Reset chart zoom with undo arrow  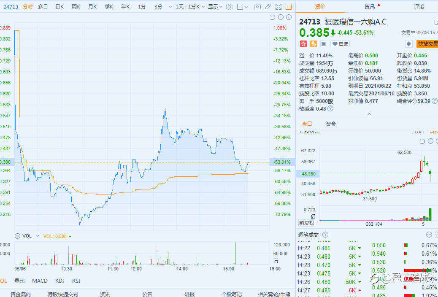click(x=273, y=17)
